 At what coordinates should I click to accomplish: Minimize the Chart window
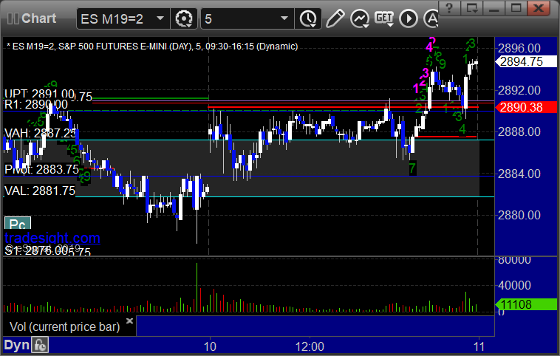coord(494,8)
